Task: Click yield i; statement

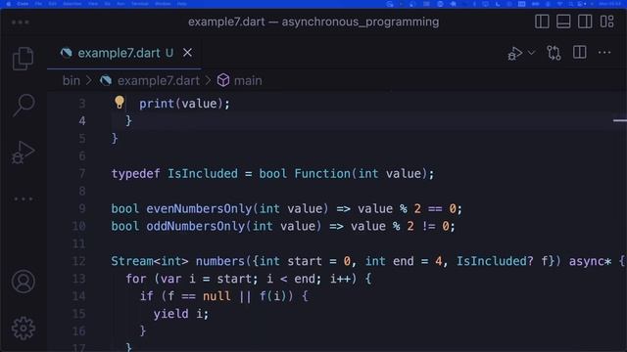Action: [181, 314]
